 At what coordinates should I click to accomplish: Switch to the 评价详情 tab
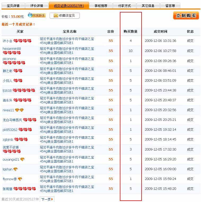click(x=37, y=6)
